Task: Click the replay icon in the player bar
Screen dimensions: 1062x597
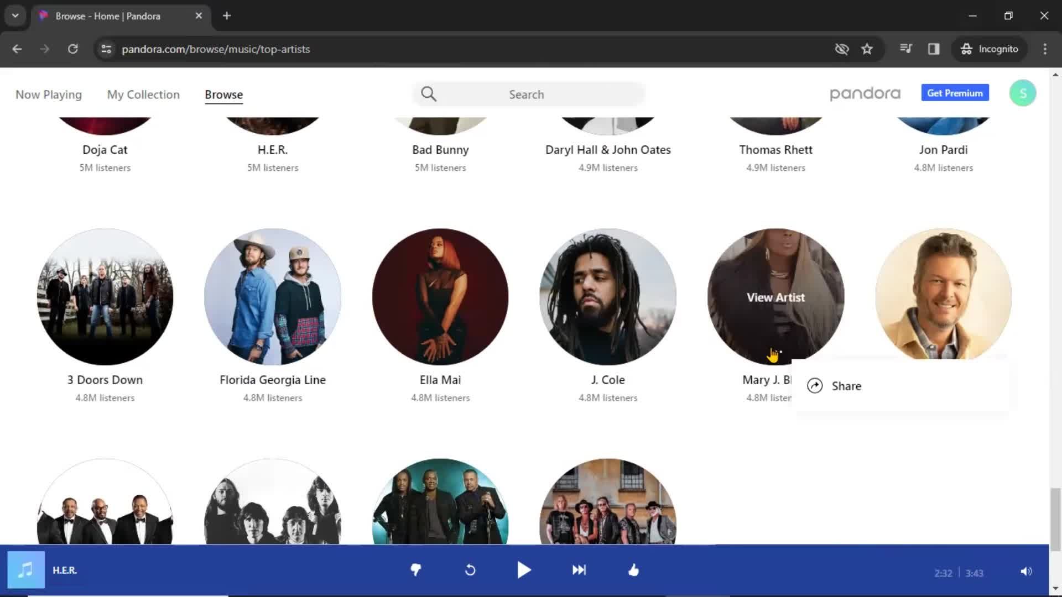Action: click(470, 570)
